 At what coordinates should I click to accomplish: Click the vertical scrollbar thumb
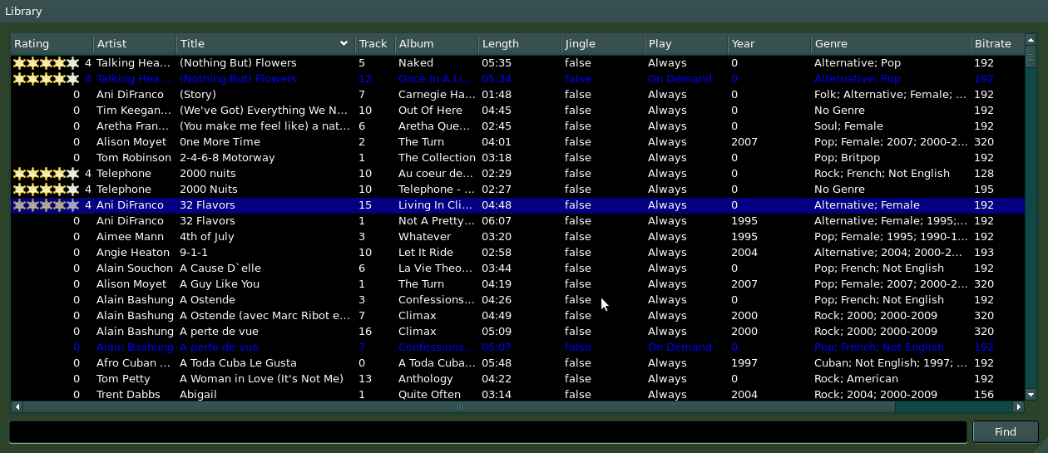coord(1031,58)
